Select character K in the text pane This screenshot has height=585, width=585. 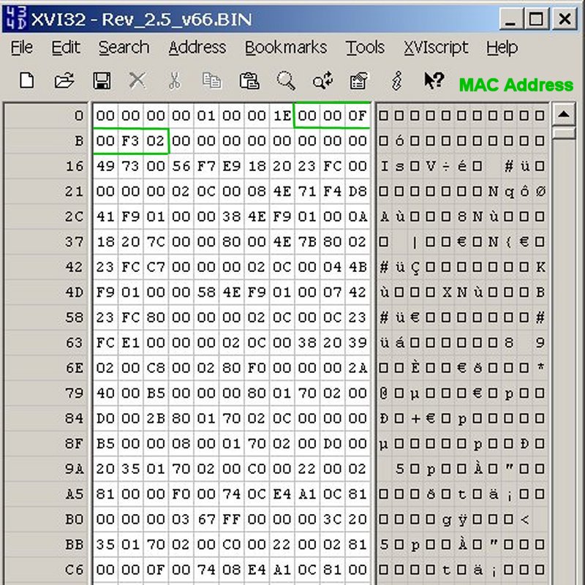point(540,268)
